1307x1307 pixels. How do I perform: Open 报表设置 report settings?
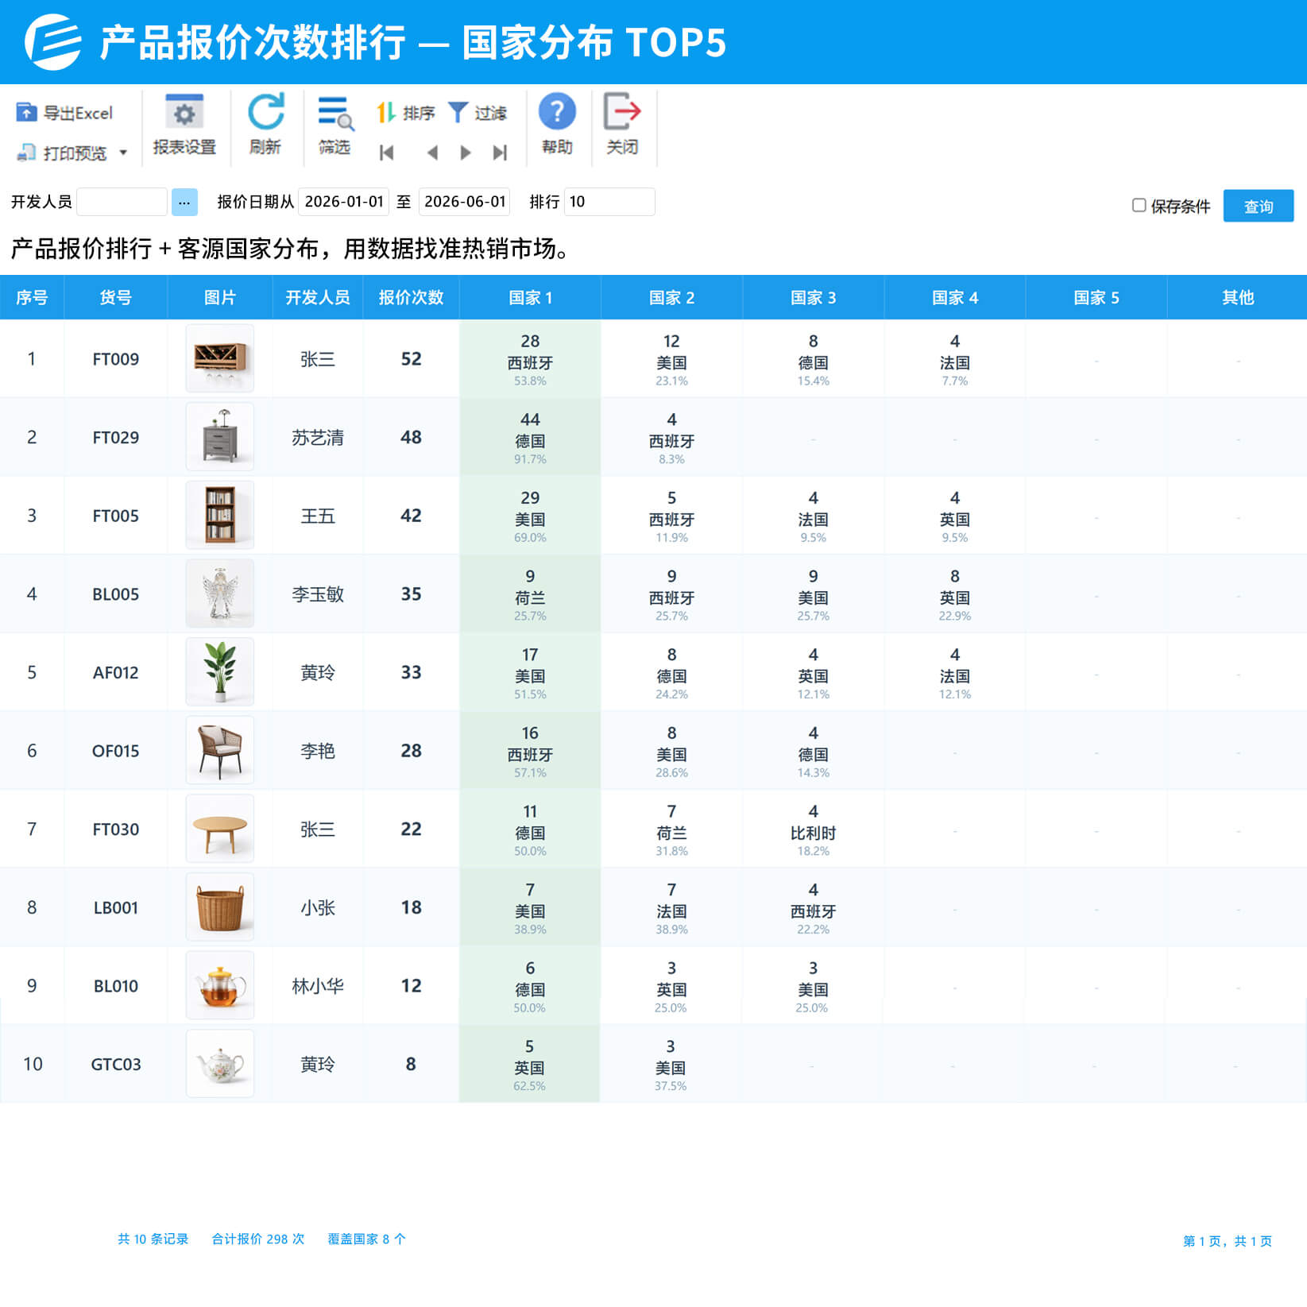(x=184, y=126)
